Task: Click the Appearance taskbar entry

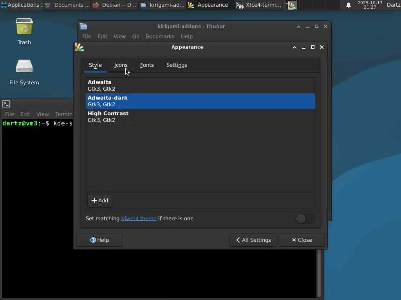Action: tap(210, 5)
